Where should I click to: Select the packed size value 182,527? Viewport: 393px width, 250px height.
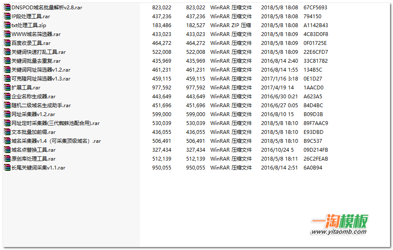click(195, 25)
